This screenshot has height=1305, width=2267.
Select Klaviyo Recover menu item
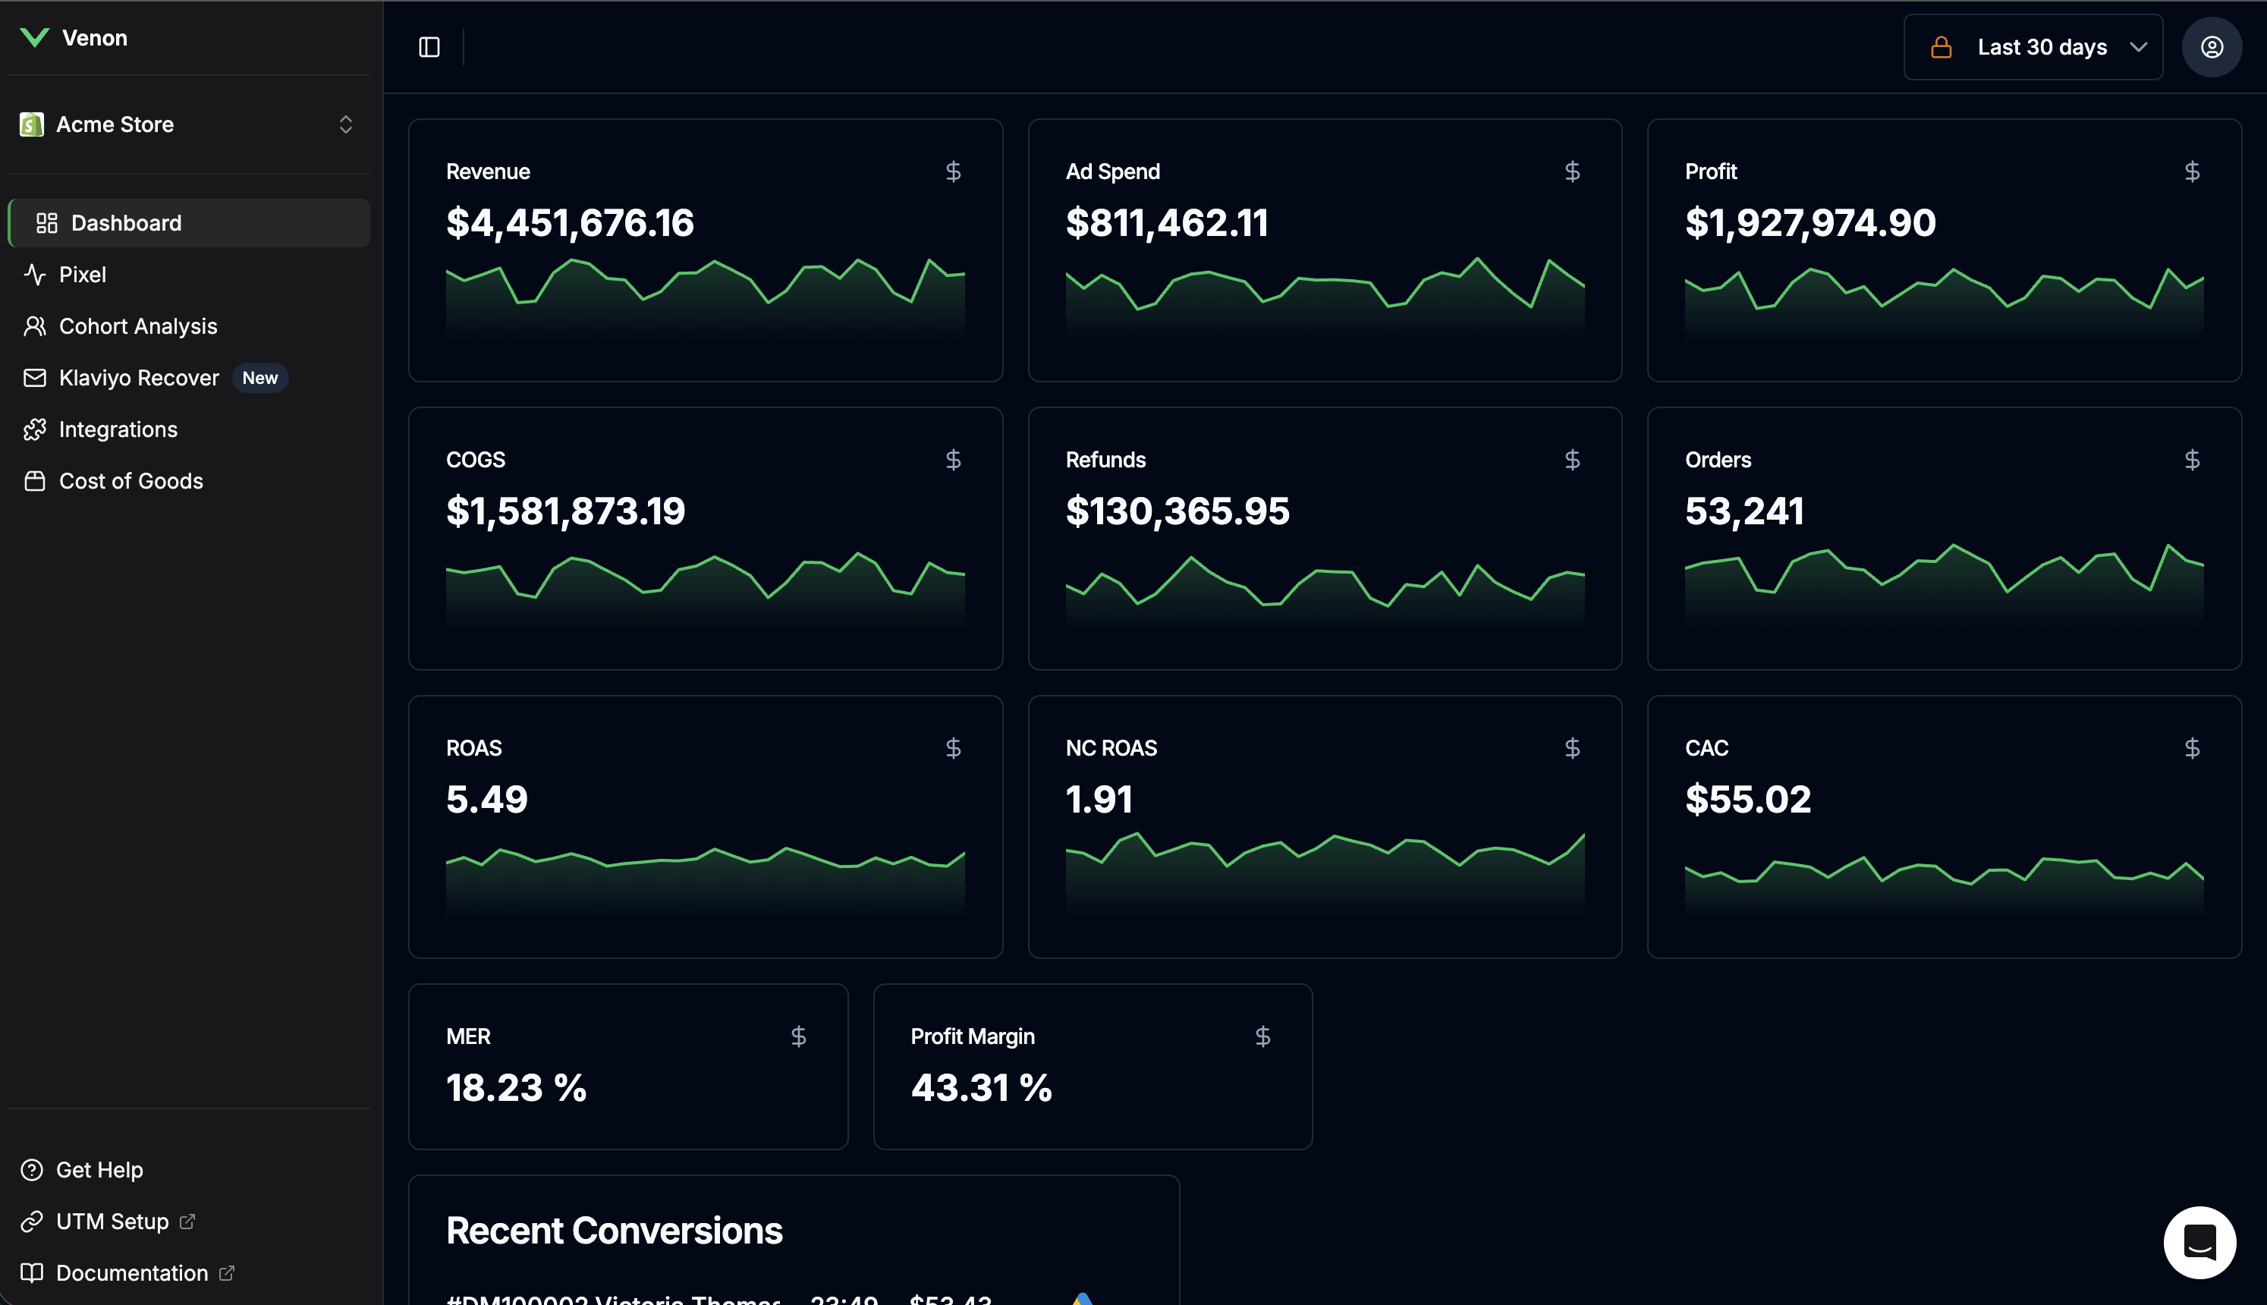(x=139, y=377)
